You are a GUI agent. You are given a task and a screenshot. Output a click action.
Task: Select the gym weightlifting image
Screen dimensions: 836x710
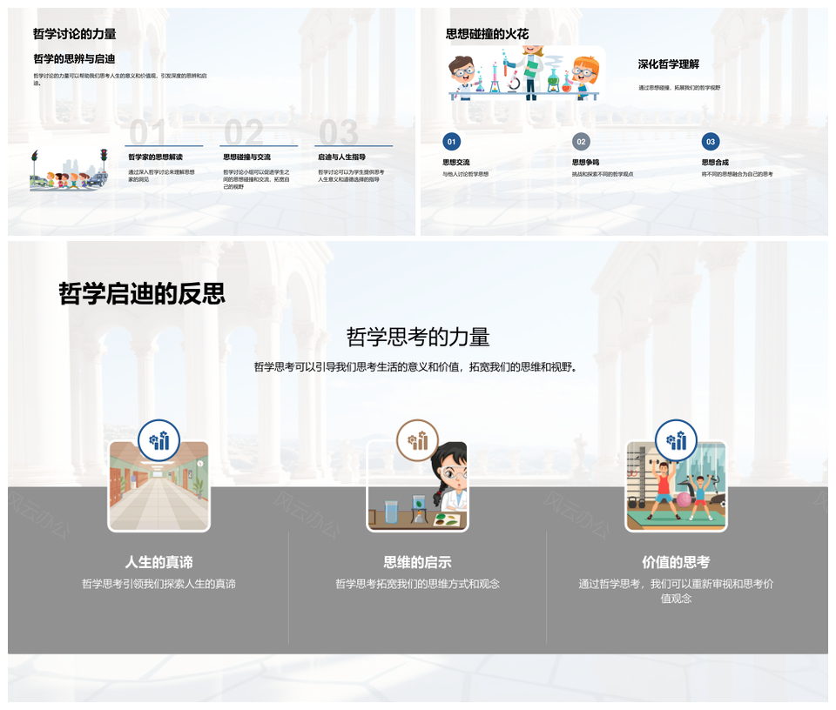(x=676, y=487)
